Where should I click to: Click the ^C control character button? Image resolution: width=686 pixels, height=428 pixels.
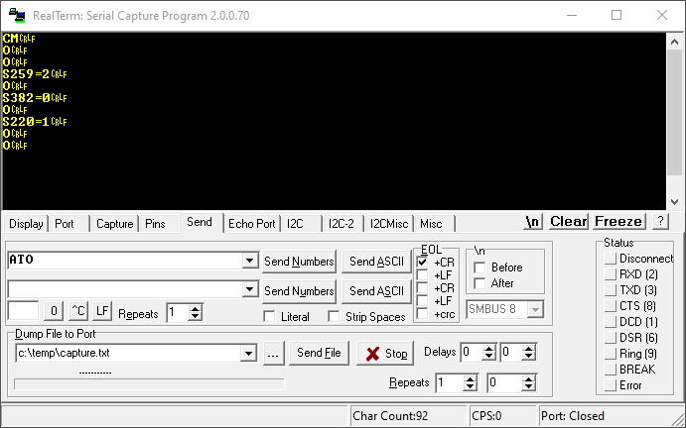point(79,312)
